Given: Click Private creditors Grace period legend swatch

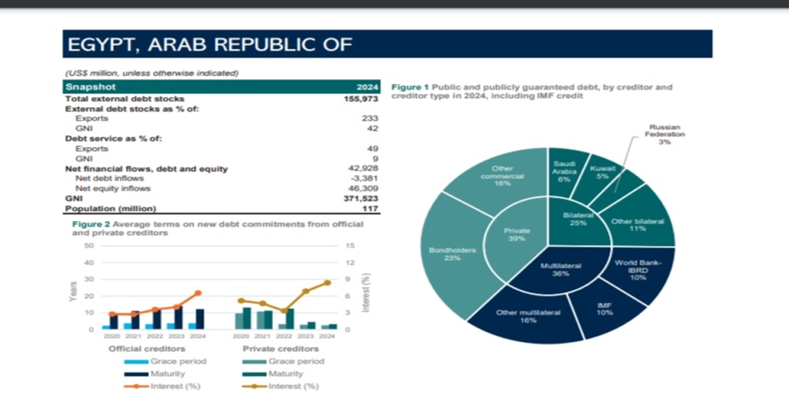Looking at the screenshot, I should tap(252, 361).
